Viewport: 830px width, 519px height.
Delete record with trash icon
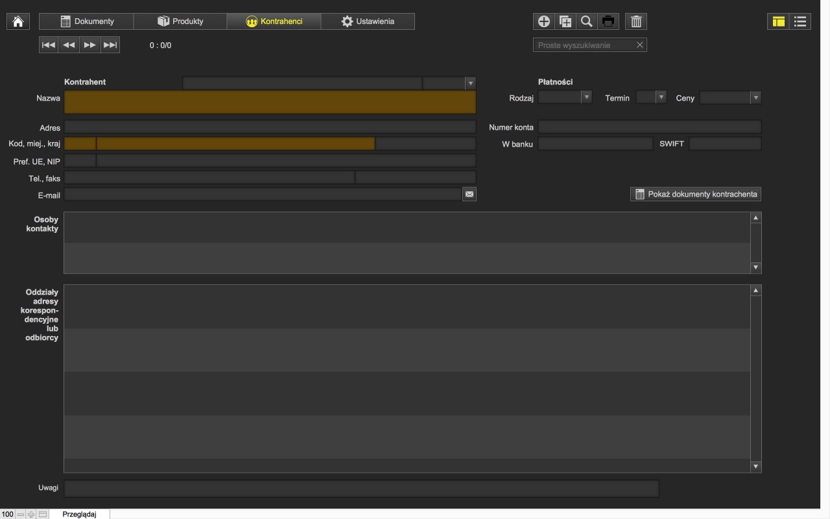[636, 21]
